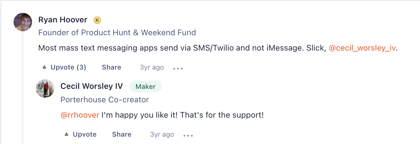This screenshot has width=420, height=144.
Task: Open the @cecil_worsley_iv mention link
Action: pyautogui.click(x=362, y=48)
